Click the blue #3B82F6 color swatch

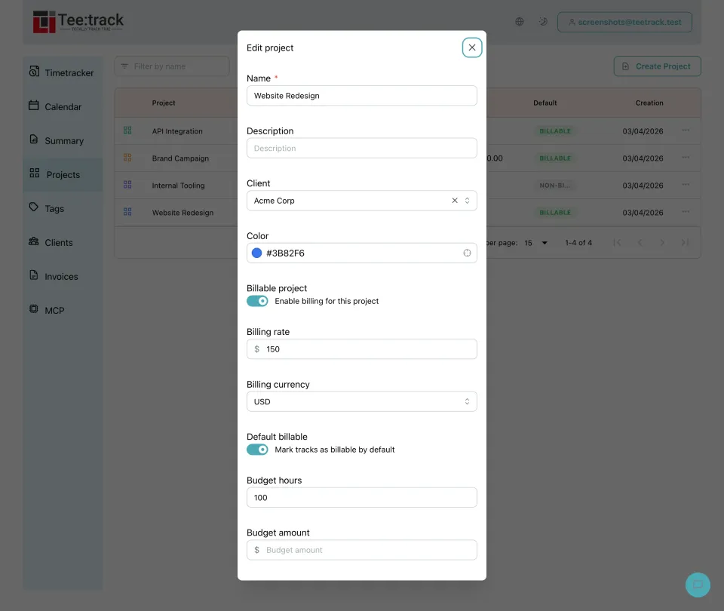[256, 253]
